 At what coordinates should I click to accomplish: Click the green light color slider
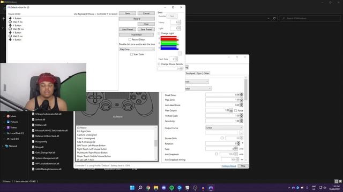pyautogui.click(x=169, y=43)
